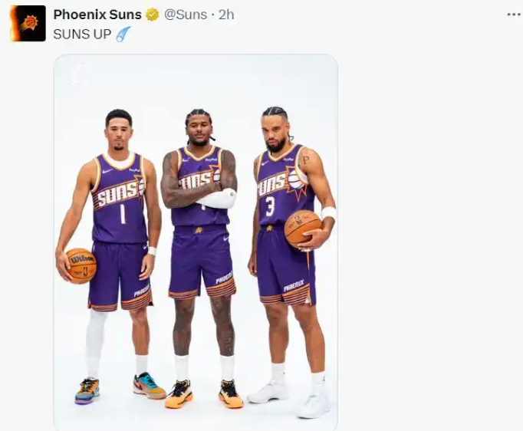This screenshot has height=431, width=523.
Task: Click PHOENIX text on number 3's shorts
Action: point(294,286)
